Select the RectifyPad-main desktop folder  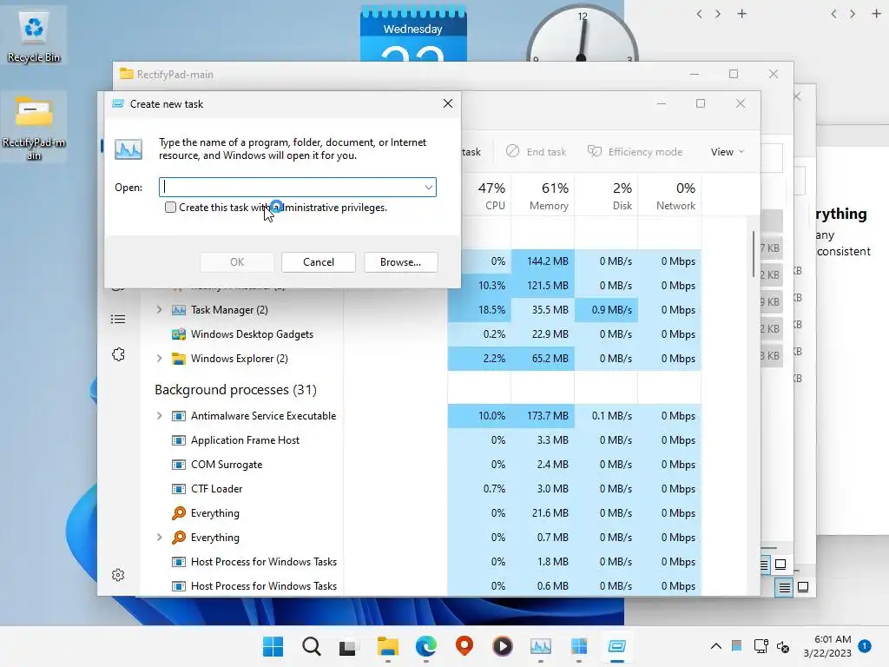tap(34, 127)
